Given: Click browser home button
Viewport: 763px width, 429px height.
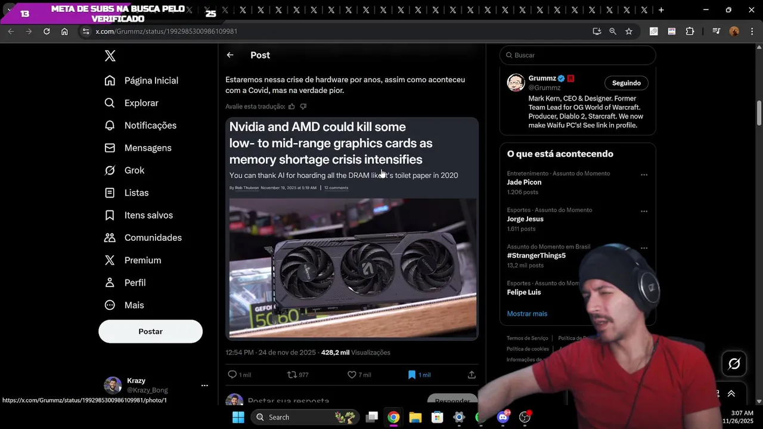Looking at the screenshot, I should point(64,32).
